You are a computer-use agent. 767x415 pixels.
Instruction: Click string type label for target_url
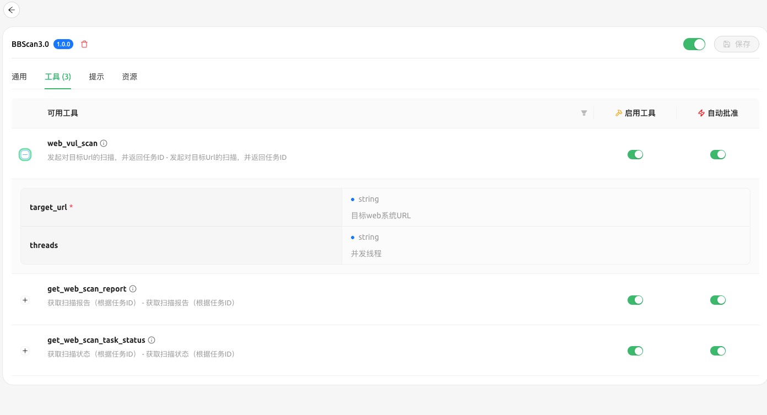click(x=369, y=199)
